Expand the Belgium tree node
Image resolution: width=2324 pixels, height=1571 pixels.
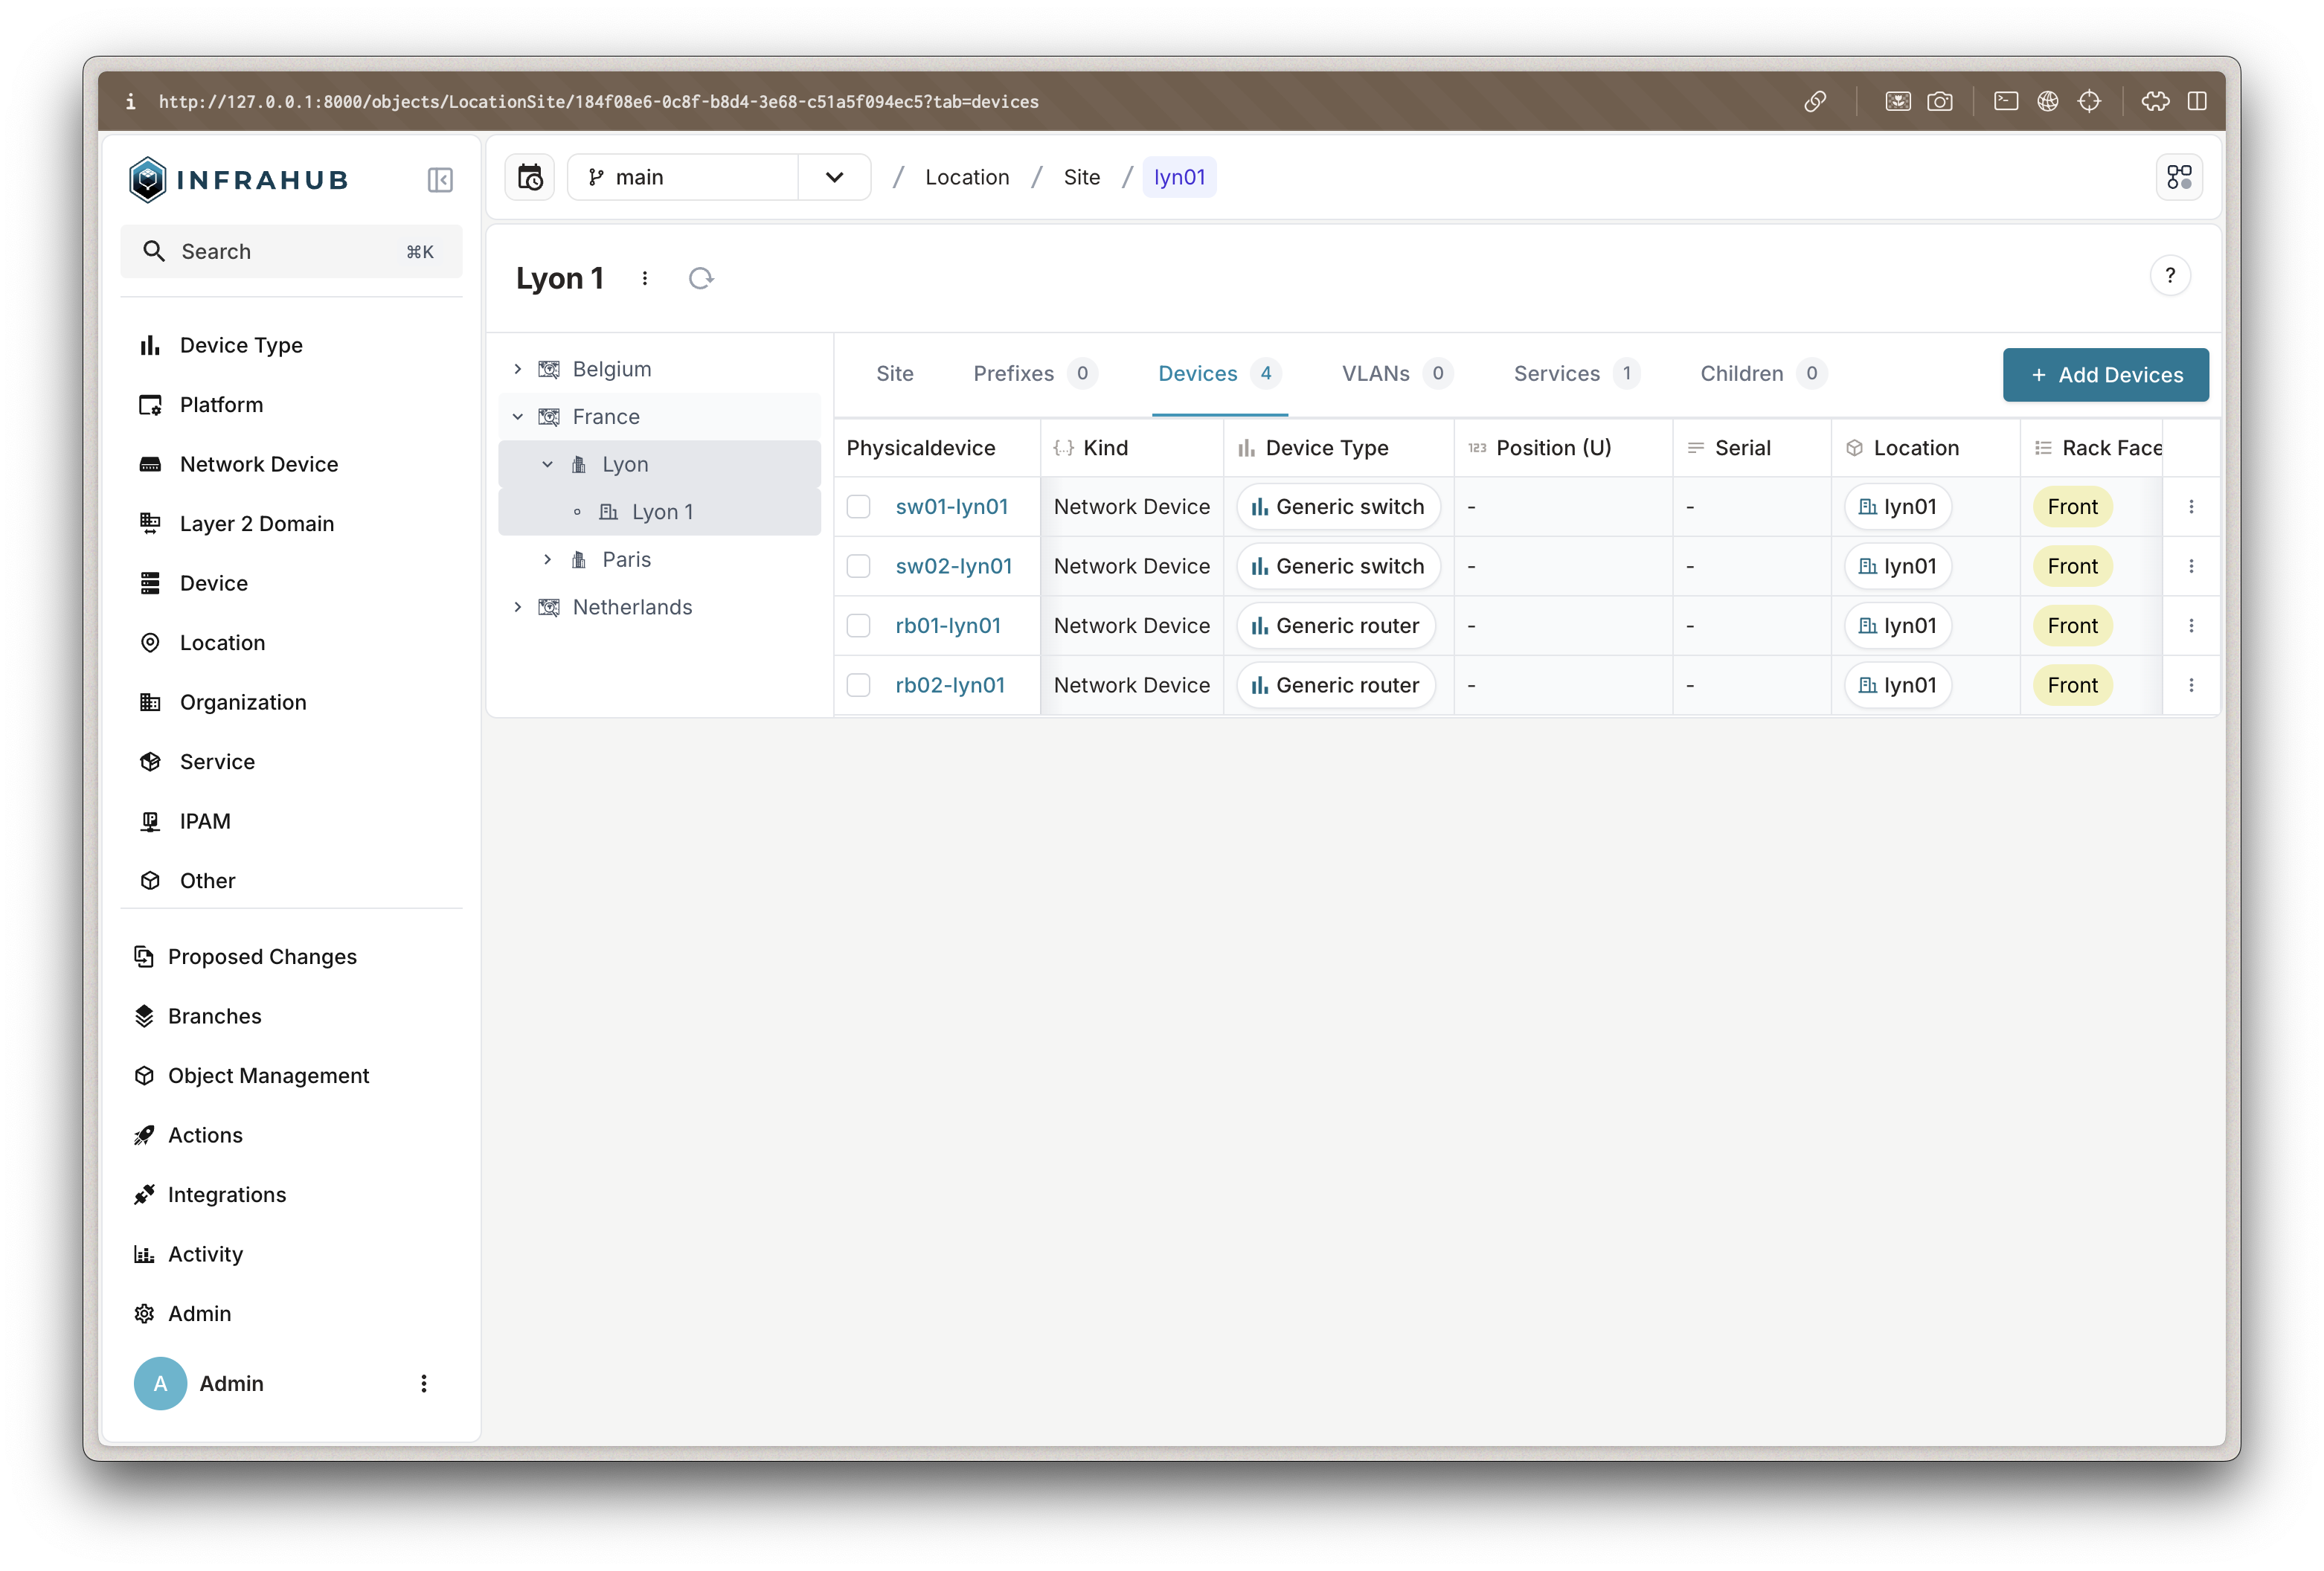518,369
